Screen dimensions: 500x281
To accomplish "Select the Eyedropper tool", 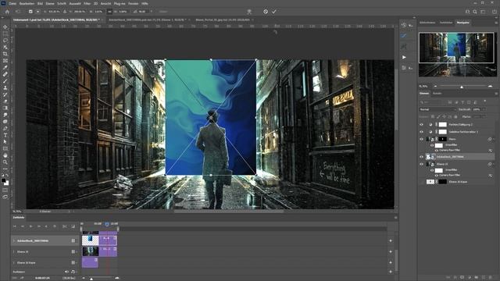I will [x=5, y=67].
